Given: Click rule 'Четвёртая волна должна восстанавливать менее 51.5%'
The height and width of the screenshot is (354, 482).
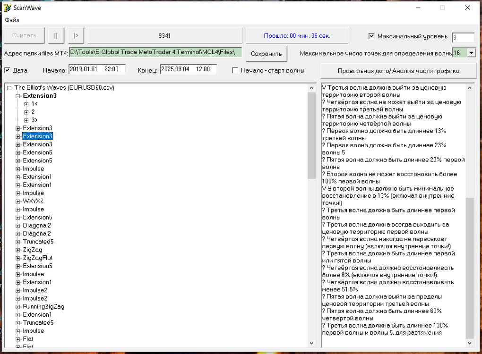Looking at the screenshot, I should click(x=388, y=286).
